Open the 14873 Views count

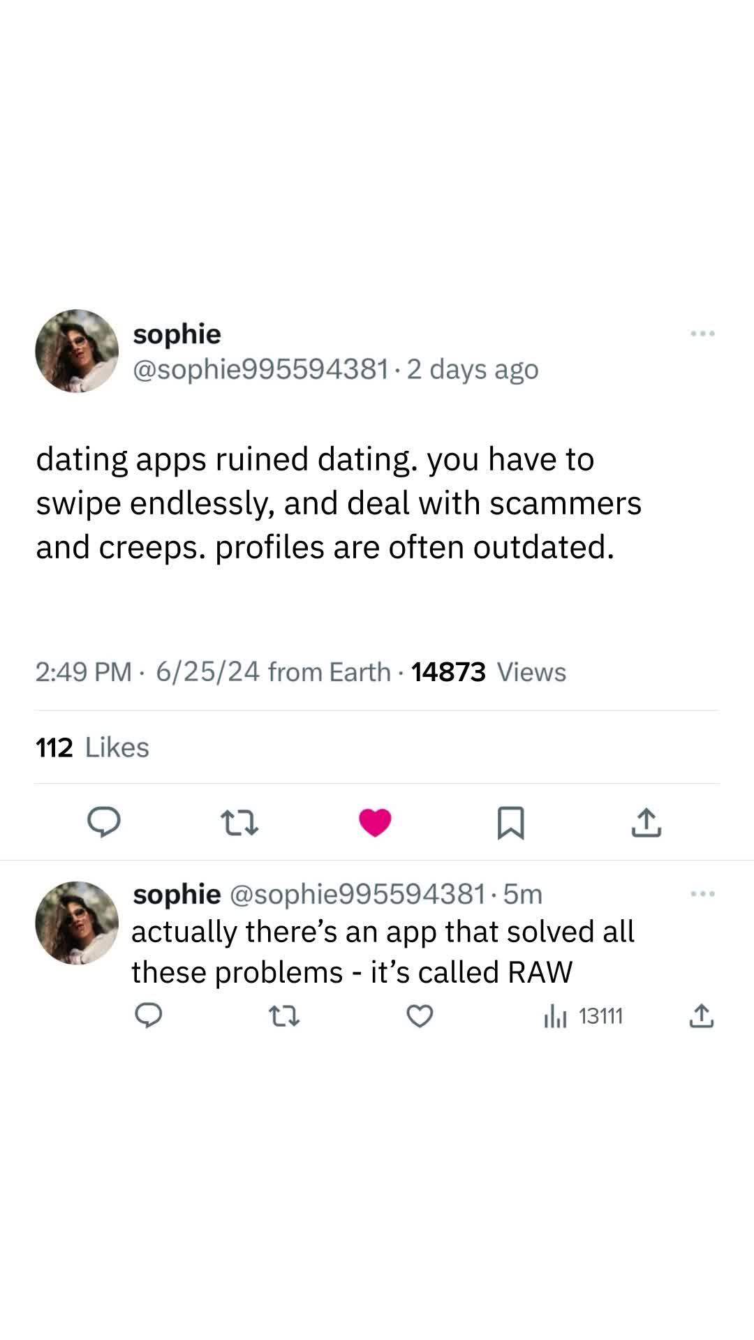pos(489,672)
